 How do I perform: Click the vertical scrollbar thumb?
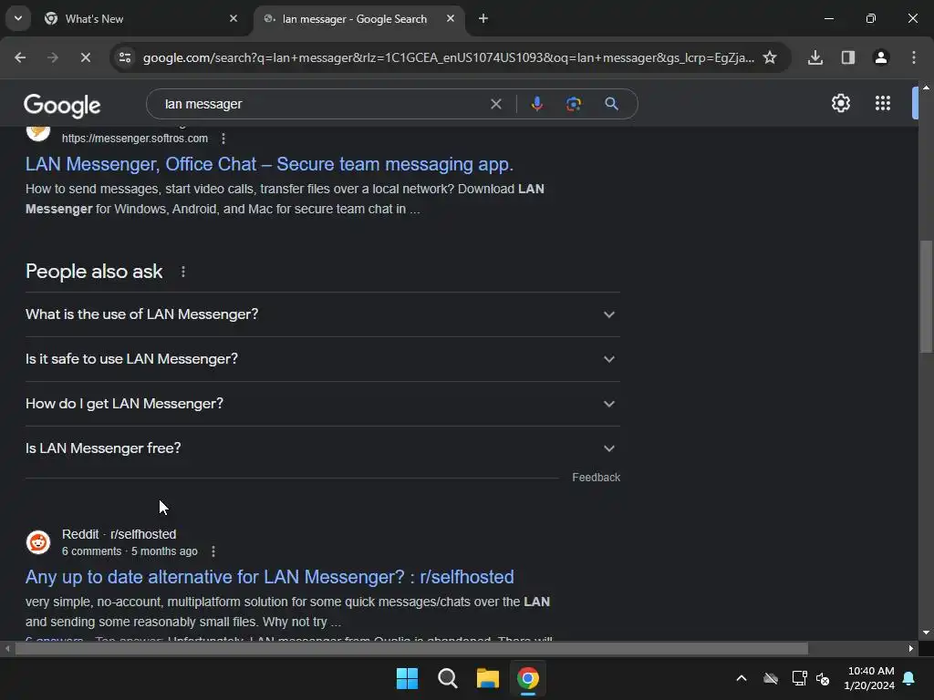click(926, 296)
